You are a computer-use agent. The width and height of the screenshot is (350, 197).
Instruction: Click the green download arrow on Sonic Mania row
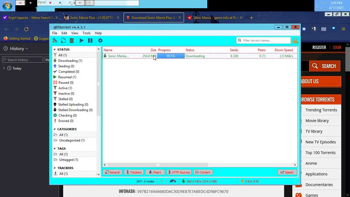[105, 56]
